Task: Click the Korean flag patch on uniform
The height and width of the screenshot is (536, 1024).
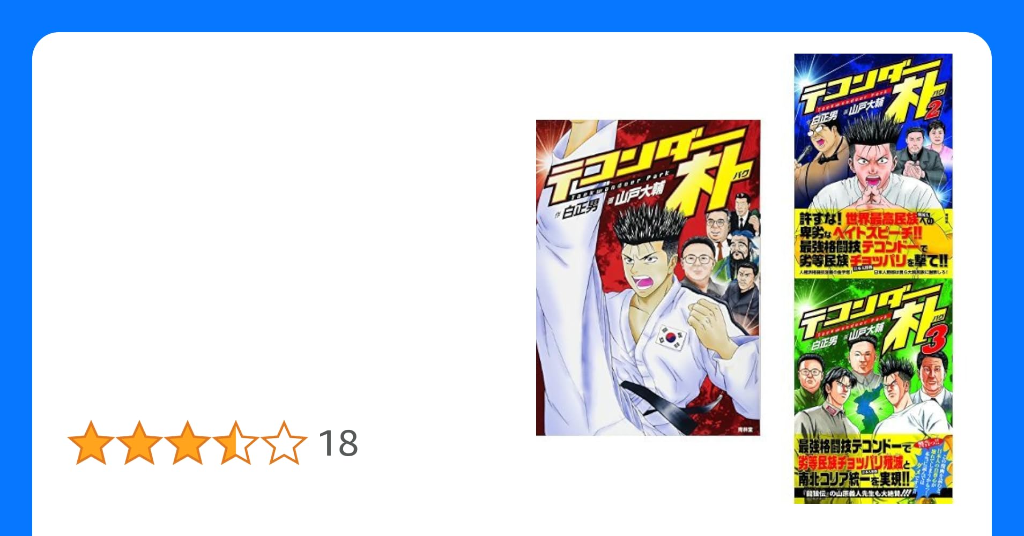Action: pyautogui.click(x=672, y=338)
